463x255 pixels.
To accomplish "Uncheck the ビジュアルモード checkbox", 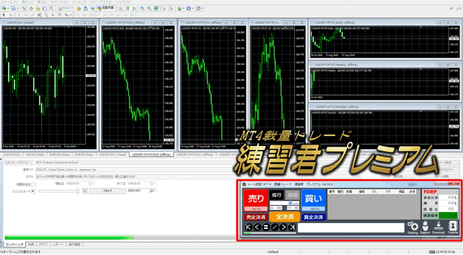I will (33, 191).
